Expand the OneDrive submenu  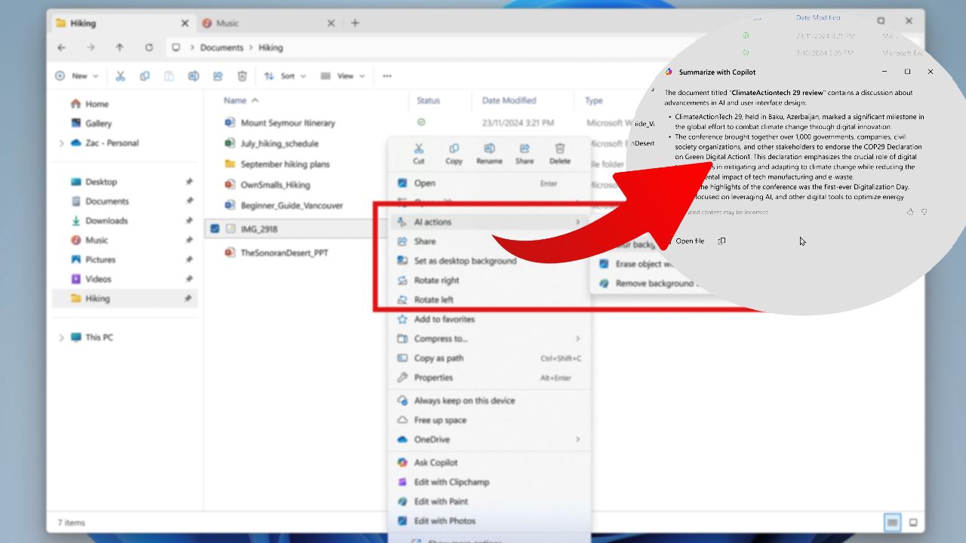point(488,440)
